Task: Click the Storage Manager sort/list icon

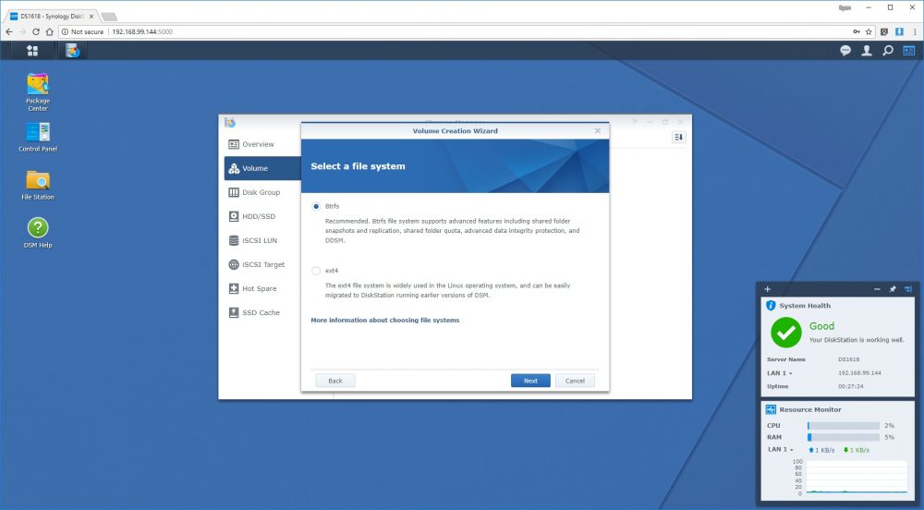Action: 679,138
